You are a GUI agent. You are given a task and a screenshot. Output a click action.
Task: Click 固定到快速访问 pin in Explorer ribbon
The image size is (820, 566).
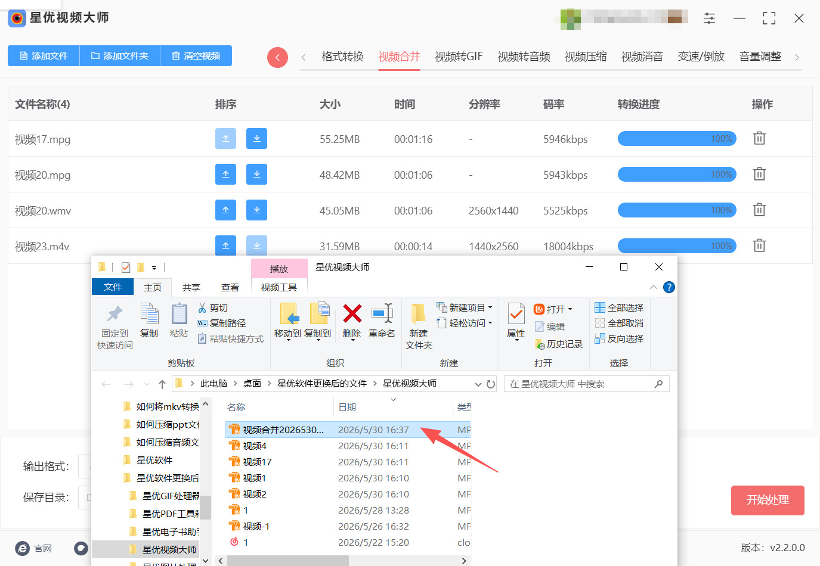tap(115, 327)
